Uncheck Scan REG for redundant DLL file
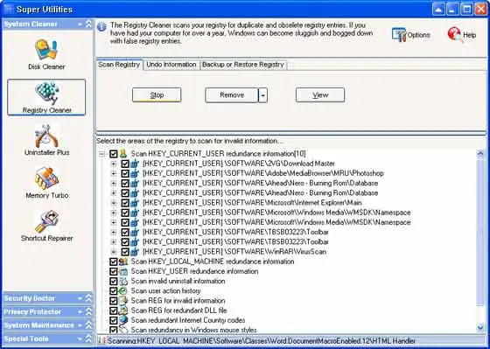This screenshot has height=349, width=490. click(x=114, y=311)
